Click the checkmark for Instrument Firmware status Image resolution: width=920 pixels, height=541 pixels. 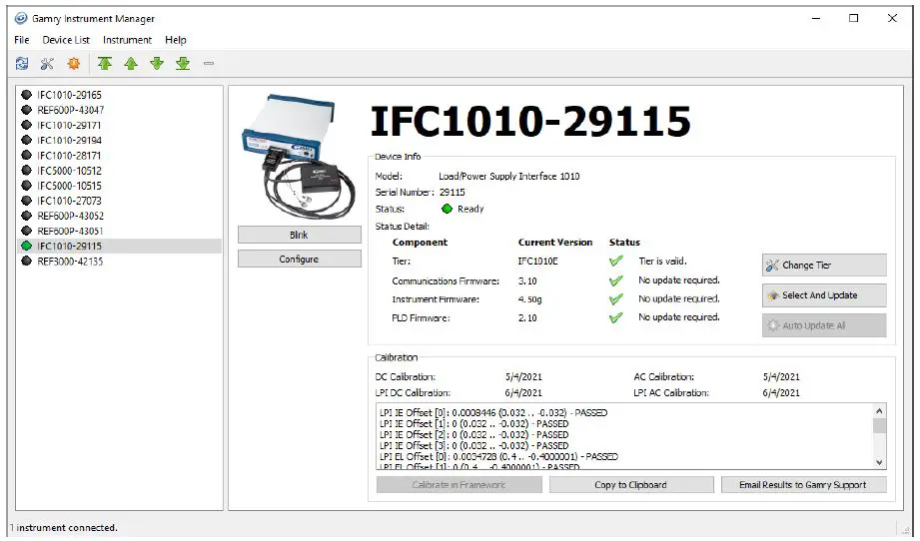point(615,299)
